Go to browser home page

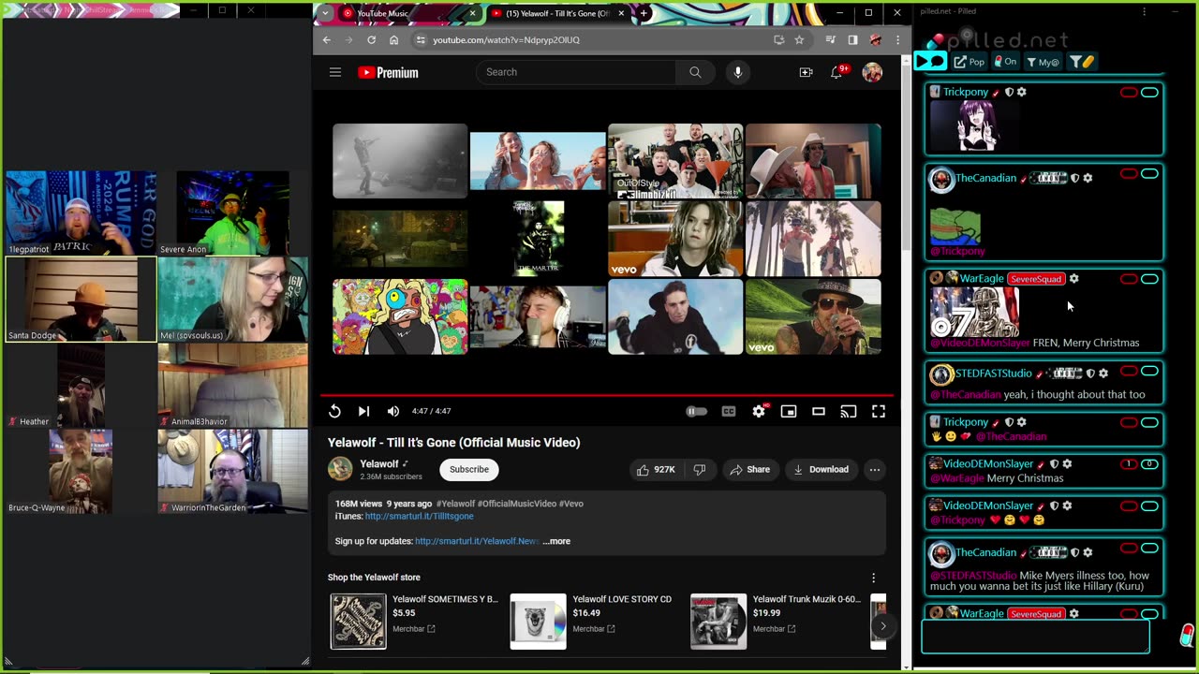click(x=393, y=40)
